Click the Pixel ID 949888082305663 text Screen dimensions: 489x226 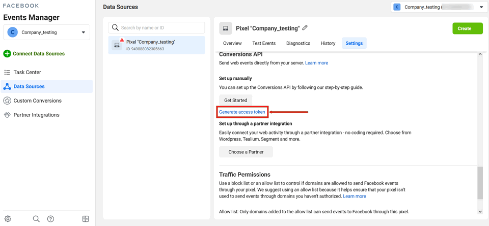click(145, 49)
